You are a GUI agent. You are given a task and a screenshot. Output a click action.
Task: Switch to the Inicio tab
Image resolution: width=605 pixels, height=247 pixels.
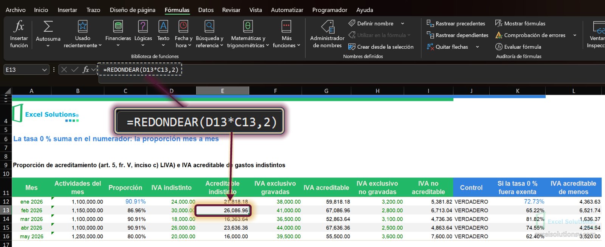coord(41,10)
